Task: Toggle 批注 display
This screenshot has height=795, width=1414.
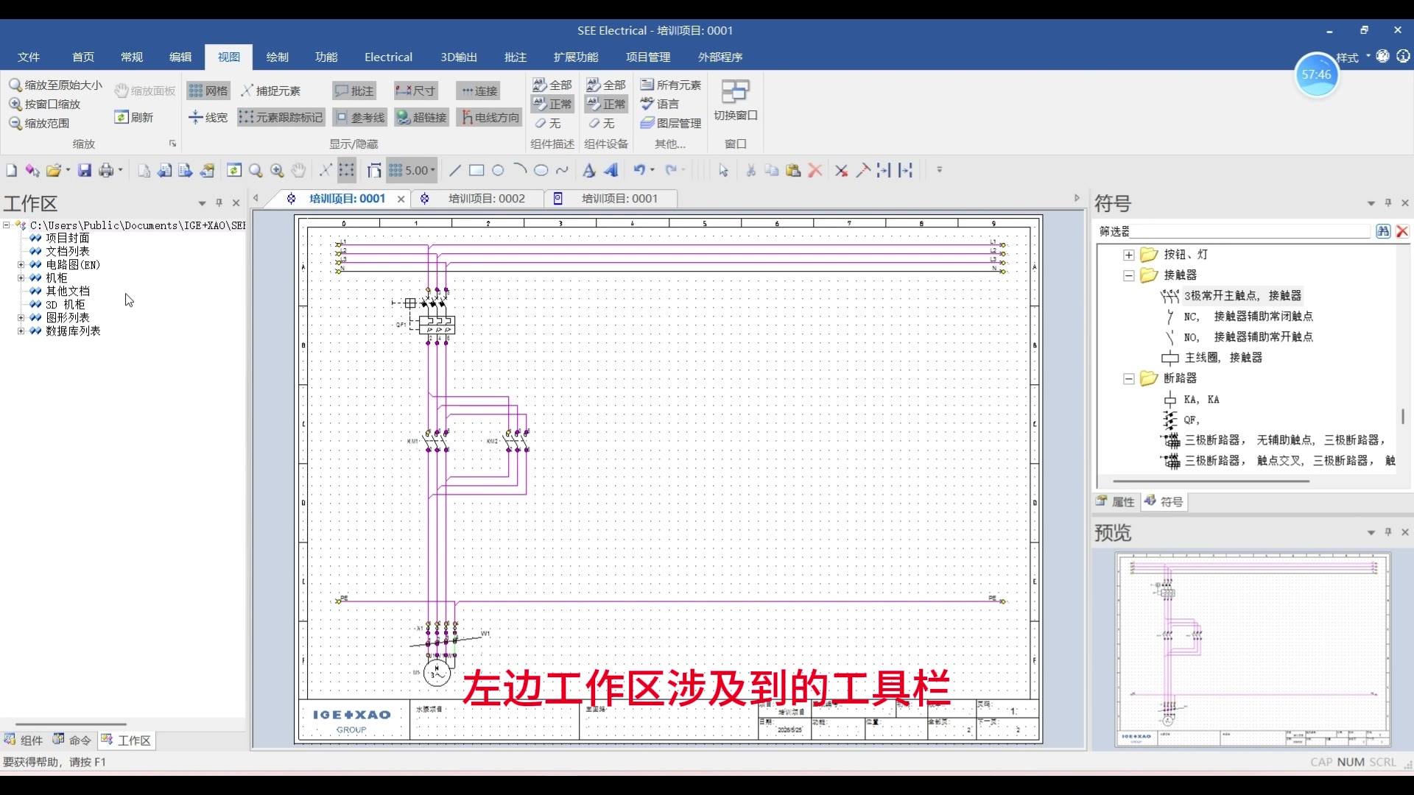Action: coord(354,91)
